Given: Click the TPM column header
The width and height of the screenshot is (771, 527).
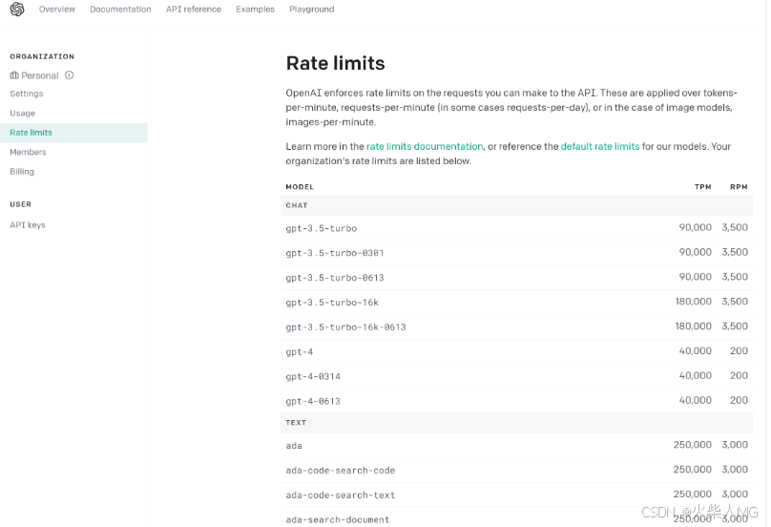Looking at the screenshot, I should pyautogui.click(x=702, y=187).
